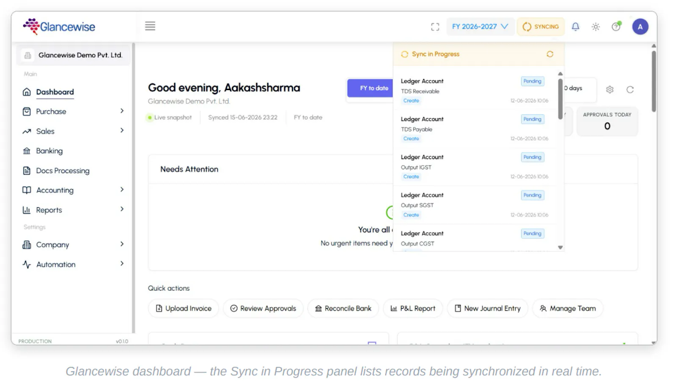
Task: Expand the Company settings chevron
Action: click(x=122, y=244)
